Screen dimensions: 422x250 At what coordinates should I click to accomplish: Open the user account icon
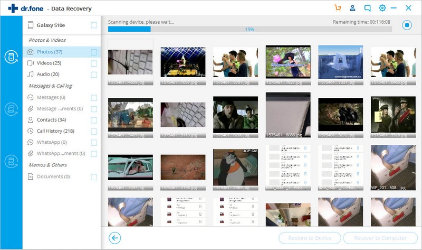(x=353, y=8)
